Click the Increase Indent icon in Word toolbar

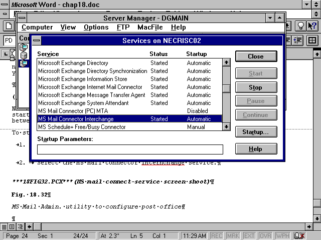point(297,40)
